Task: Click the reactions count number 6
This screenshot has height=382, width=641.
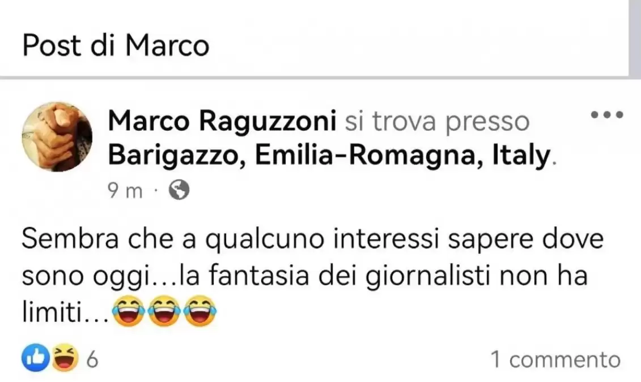Action: (92, 359)
